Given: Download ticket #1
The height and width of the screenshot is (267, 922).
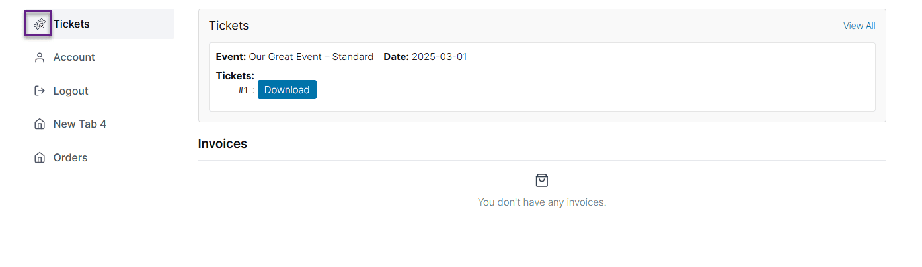Looking at the screenshot, I should [287, 90].
